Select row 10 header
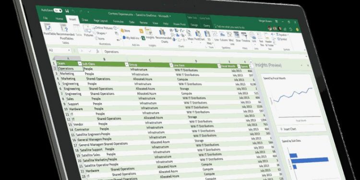This screenshot has height=180, width=360. (66, 109)
